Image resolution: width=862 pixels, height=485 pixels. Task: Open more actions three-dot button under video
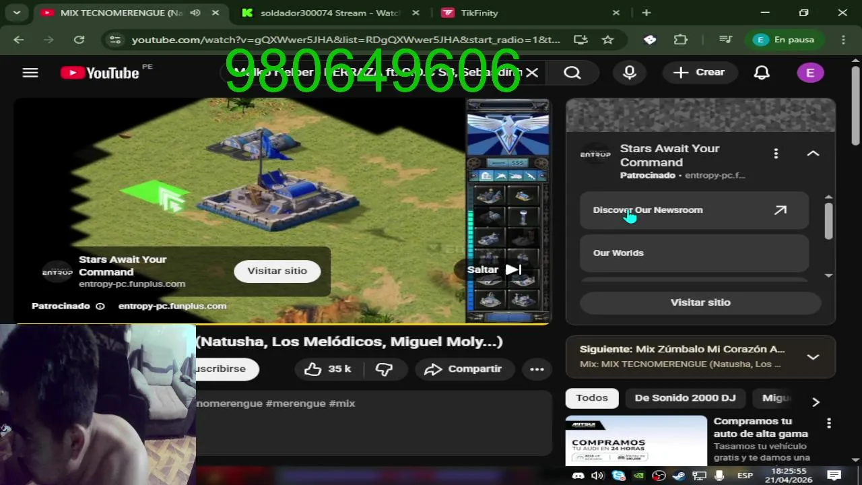coord(537,369)
